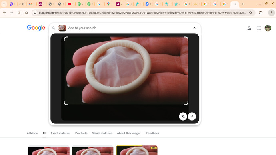Select the AI Mode tab
This screenshot has height=155, width=276.
tap(32, 133)
